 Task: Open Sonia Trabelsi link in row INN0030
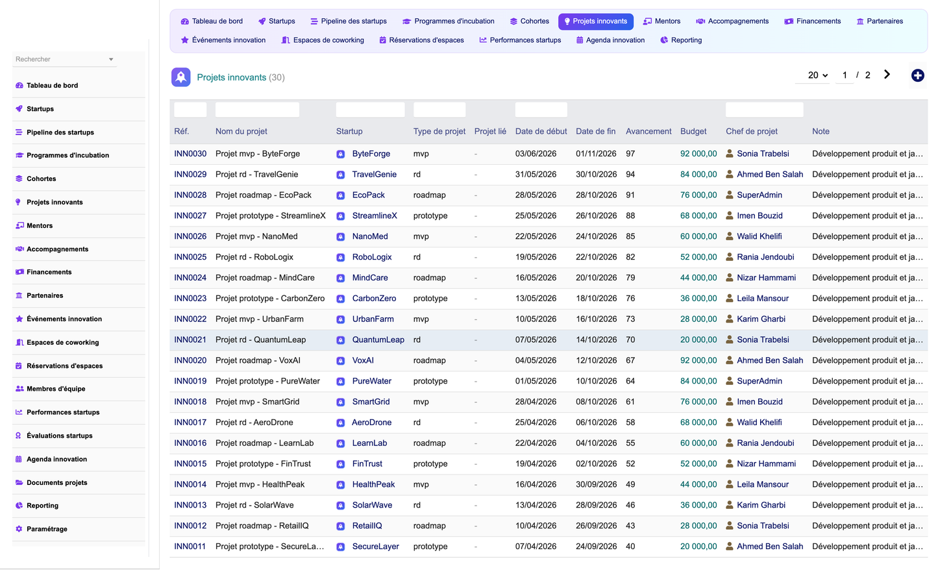coord(763,154)
